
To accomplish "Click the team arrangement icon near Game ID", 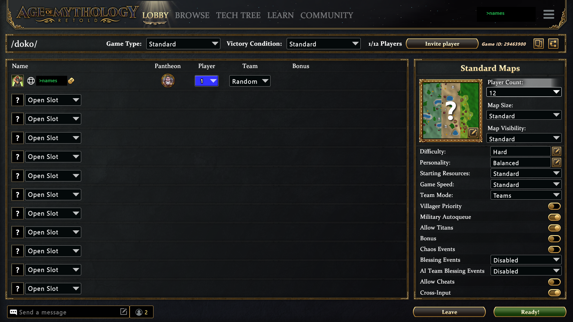I will (553, 44).
